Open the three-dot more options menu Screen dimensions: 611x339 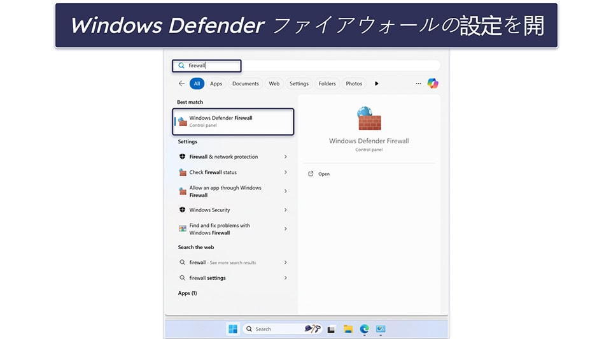[x=418, y=83]
